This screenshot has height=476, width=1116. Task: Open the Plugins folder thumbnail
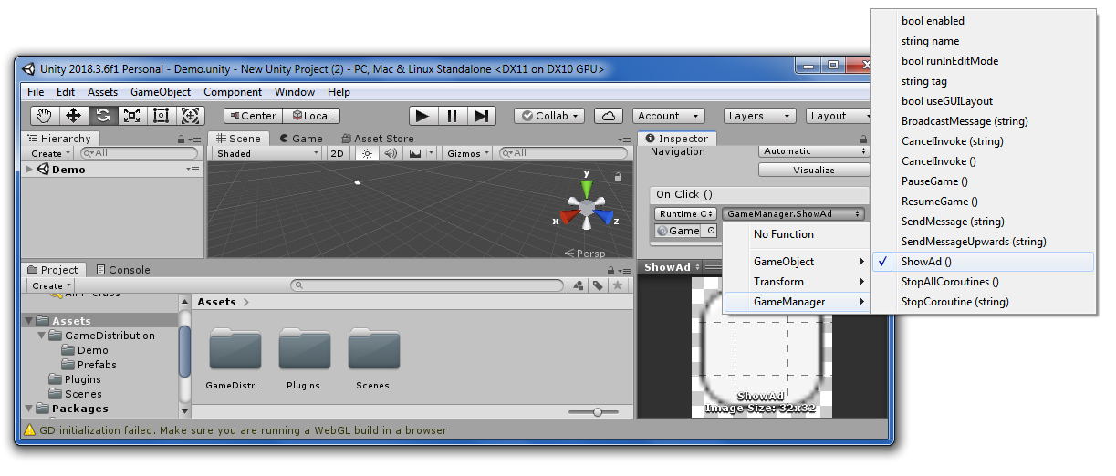tap(304, 349)
